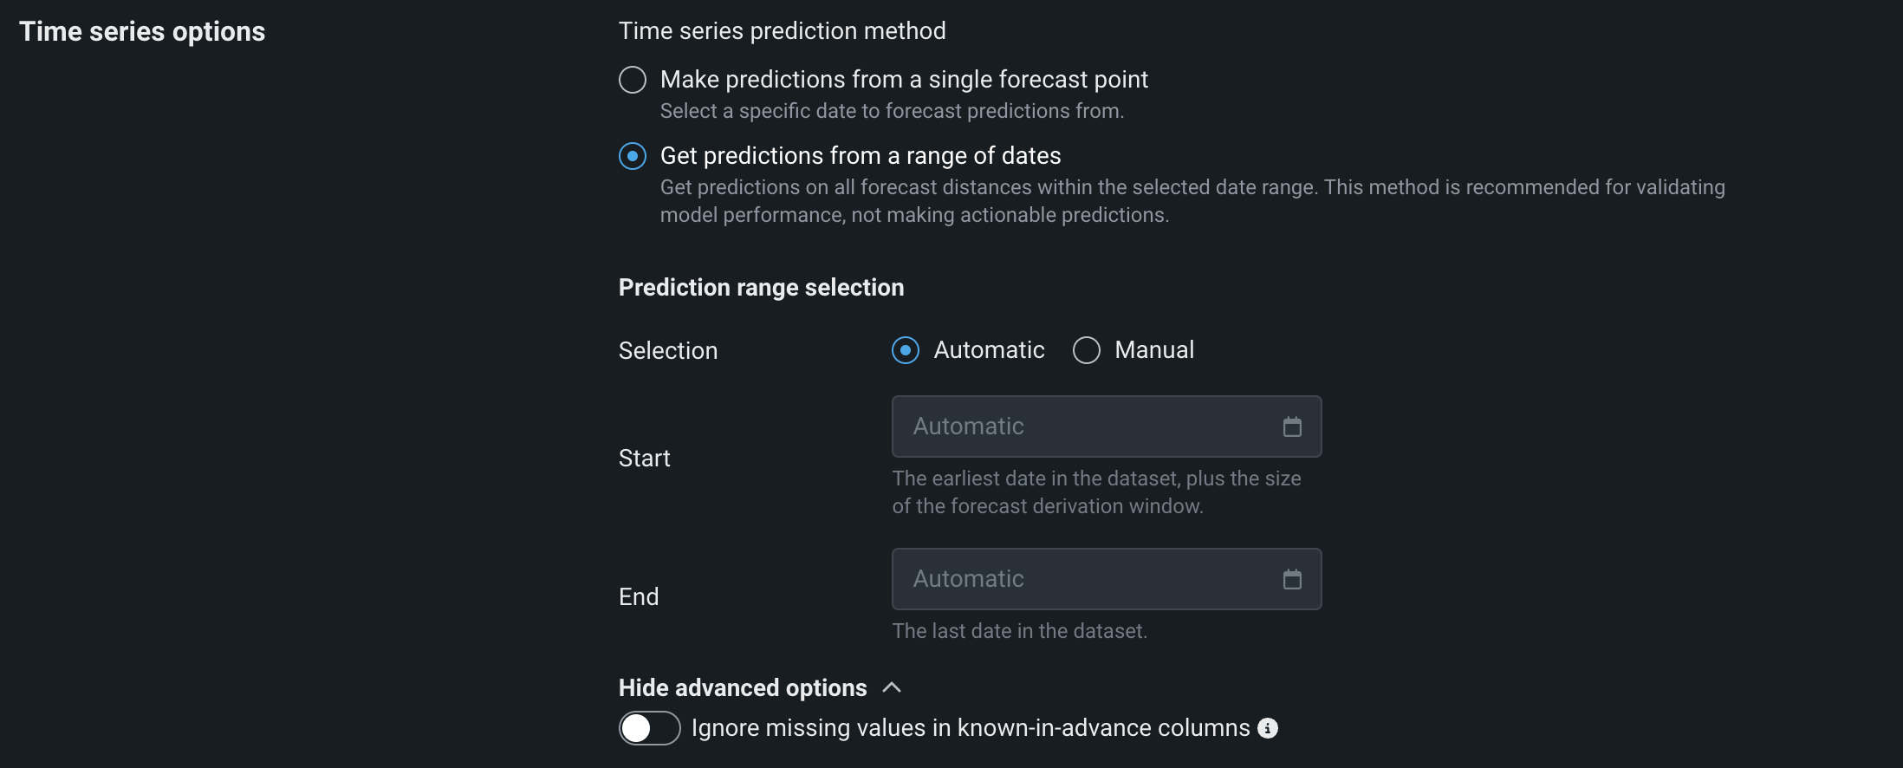Click the chevron arrow beside Hide advanced options
Screen dimensions: 1903x768
point(892,687)
